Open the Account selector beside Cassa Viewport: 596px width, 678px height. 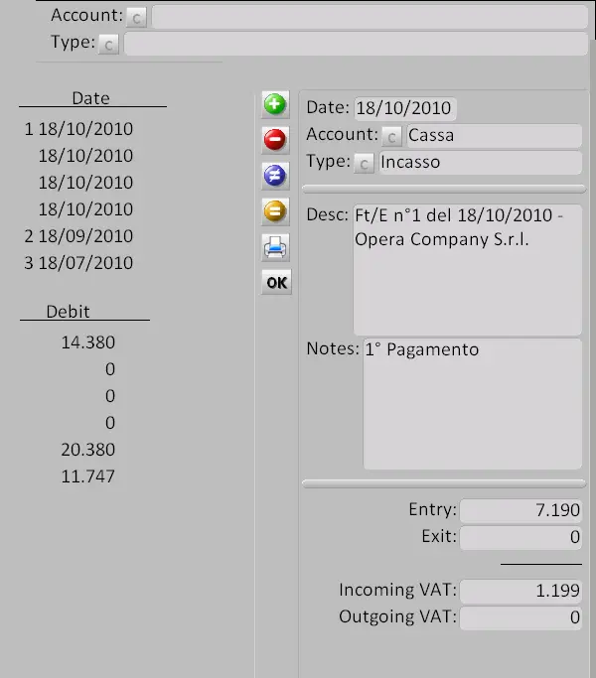(392, 136)
